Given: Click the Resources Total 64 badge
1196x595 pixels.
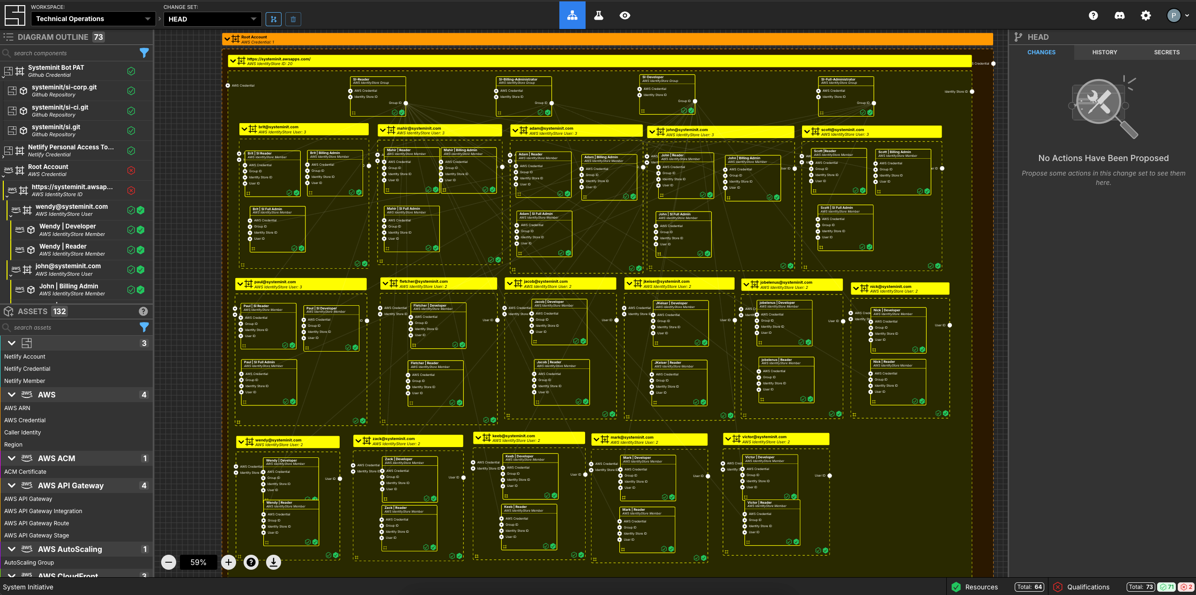Looking at the screenshot, I should click(1030, 587).
